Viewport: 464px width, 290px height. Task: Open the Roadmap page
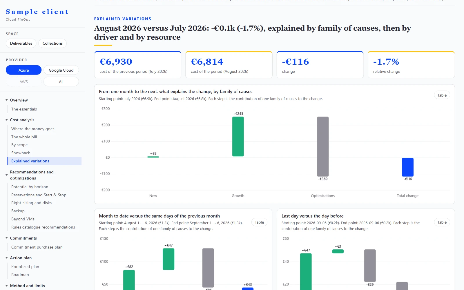tap(20, 275)
